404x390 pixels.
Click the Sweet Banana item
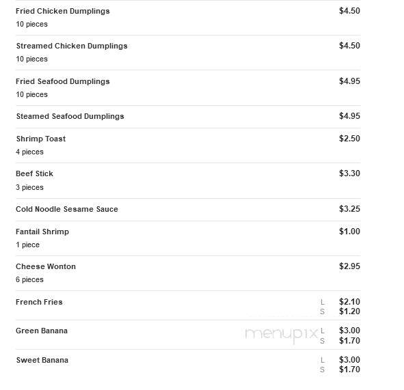42,360
